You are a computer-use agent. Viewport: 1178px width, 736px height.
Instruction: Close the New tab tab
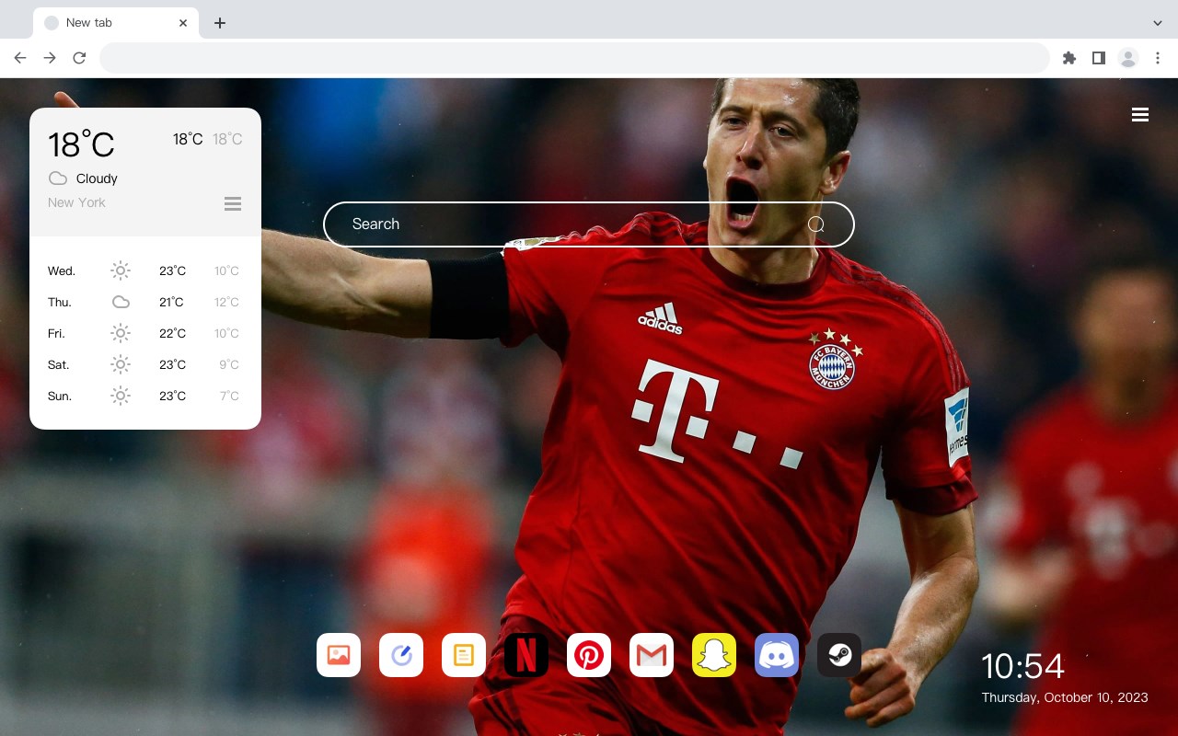(x=183, y=23)
